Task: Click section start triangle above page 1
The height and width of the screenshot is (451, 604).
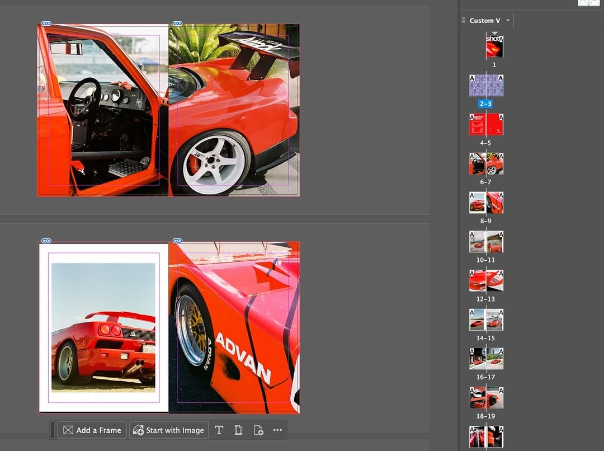Action: (494, 34)
